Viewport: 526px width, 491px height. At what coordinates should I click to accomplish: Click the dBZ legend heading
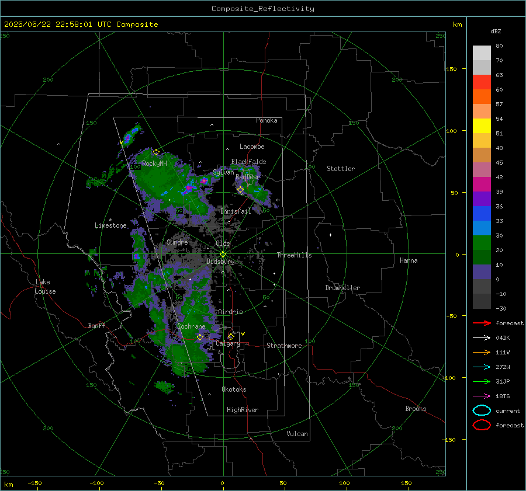[496, 31]
